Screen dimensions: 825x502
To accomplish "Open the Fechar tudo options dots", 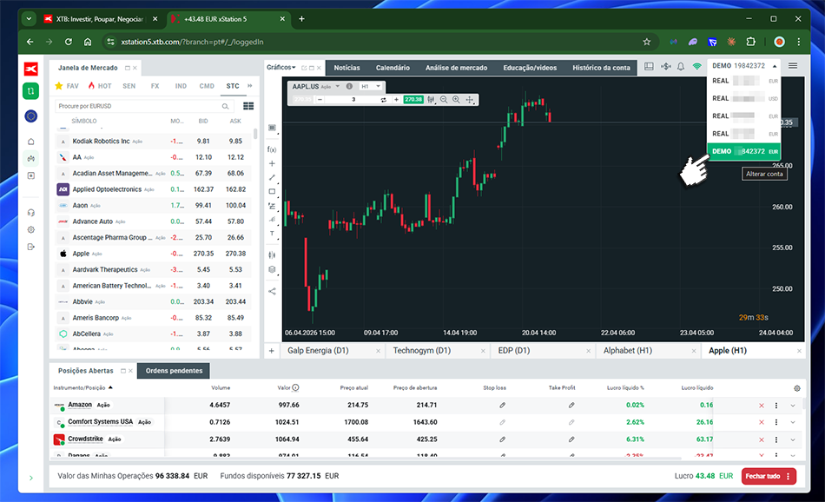I will (x=789, y=476).
